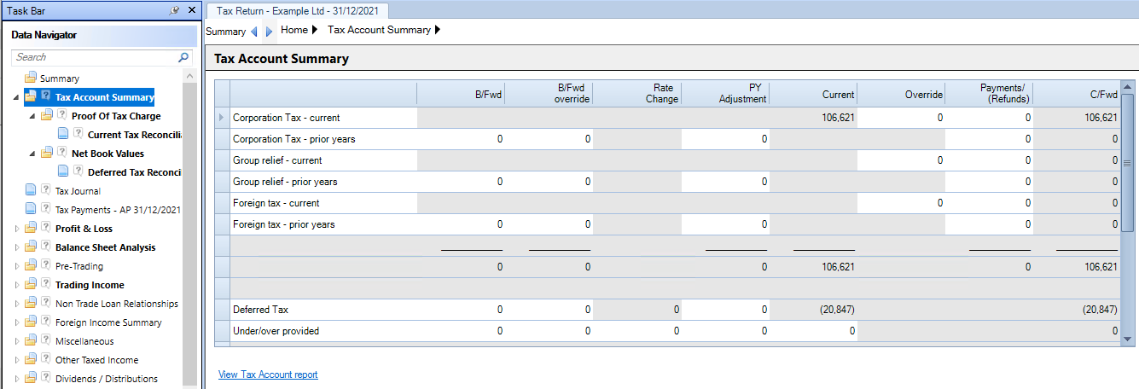Click help icon beside Proof Of Tax Charge

(x=61, y=115)
